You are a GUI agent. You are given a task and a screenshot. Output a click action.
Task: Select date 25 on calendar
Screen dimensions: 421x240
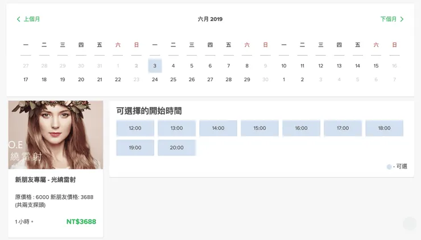tap(173, 79)
